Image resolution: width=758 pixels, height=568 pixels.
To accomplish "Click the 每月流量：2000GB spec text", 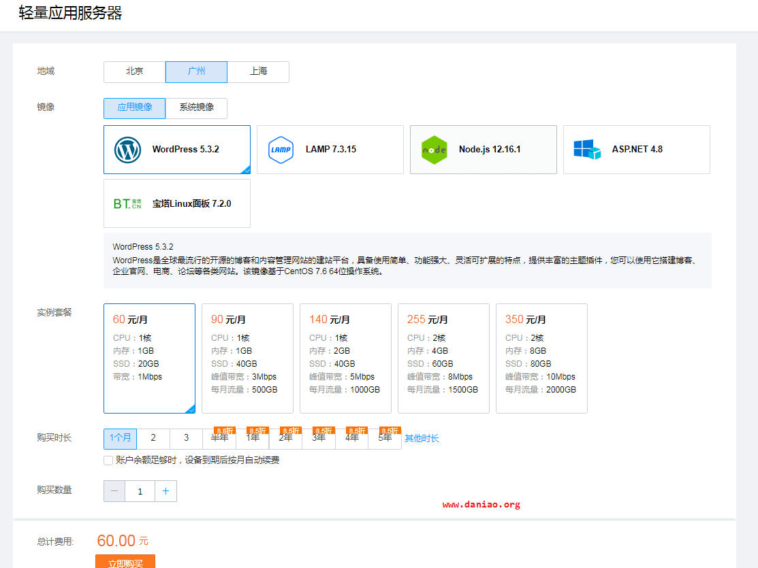I will tap(541, 390).
